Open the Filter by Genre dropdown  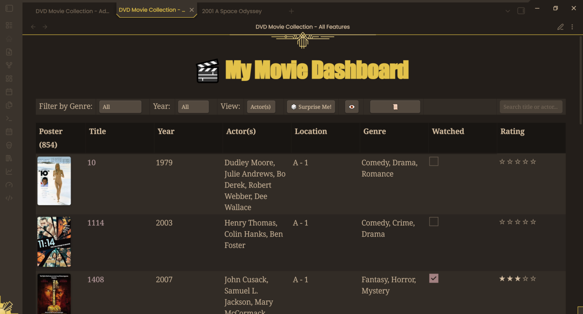click(120, 106)
